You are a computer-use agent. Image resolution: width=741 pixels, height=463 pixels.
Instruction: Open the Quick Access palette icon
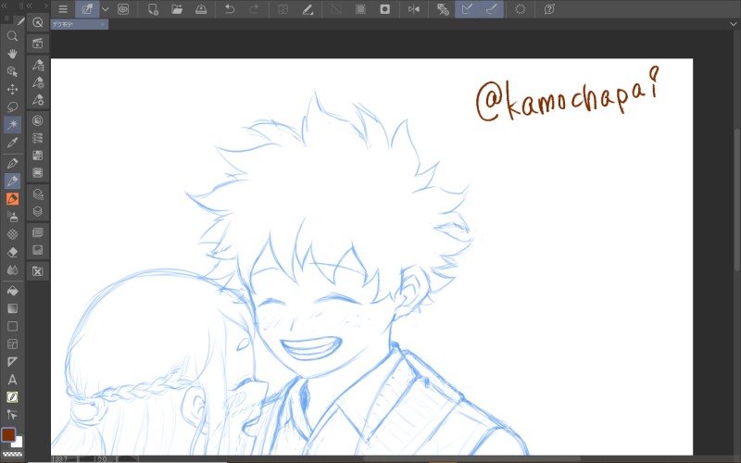pyautogui.click(x=38, y=22)
